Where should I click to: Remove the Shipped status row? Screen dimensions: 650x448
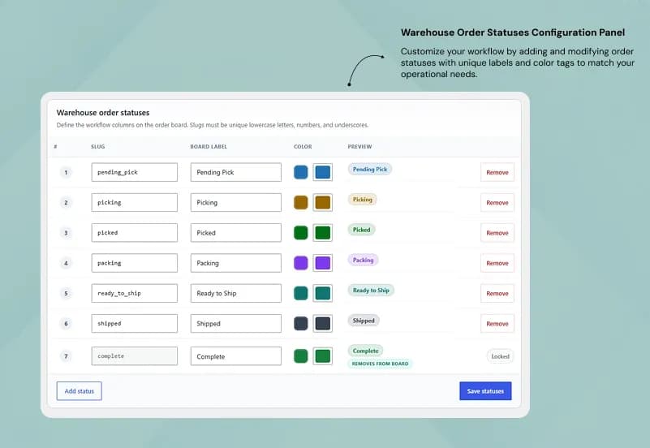[497, 324]
